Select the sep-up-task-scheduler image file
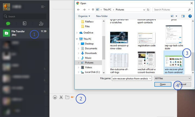Screen dimensions: 195x117 (174, 38)
